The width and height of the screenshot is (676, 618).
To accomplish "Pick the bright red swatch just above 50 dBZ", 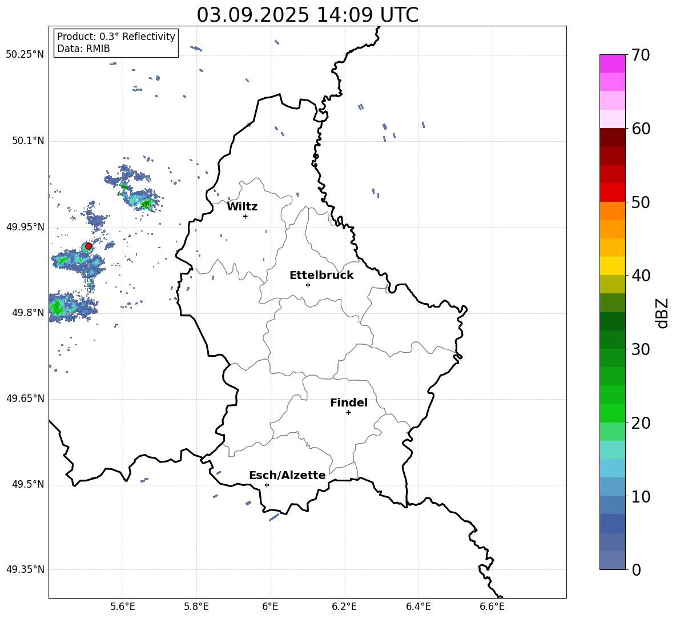I will pyautogui.click(x=612, y=193).
